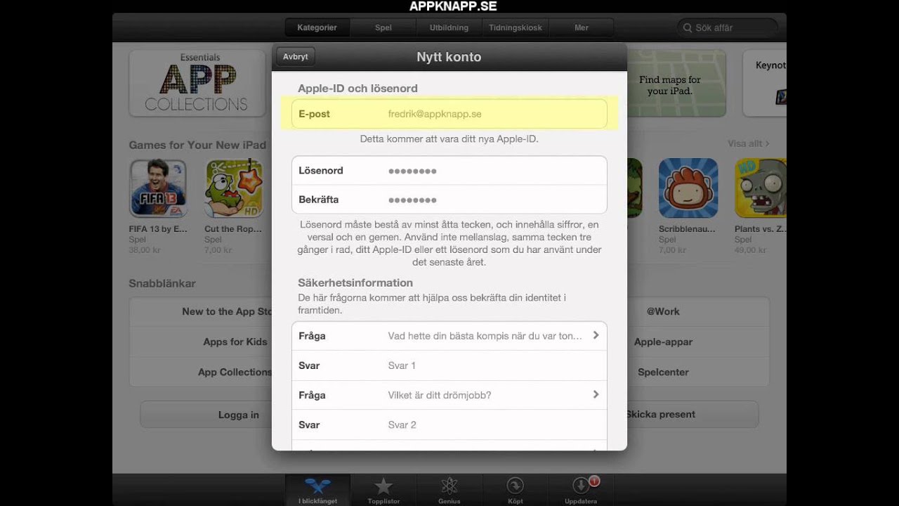Select the Mer tab

click(582, 27)
